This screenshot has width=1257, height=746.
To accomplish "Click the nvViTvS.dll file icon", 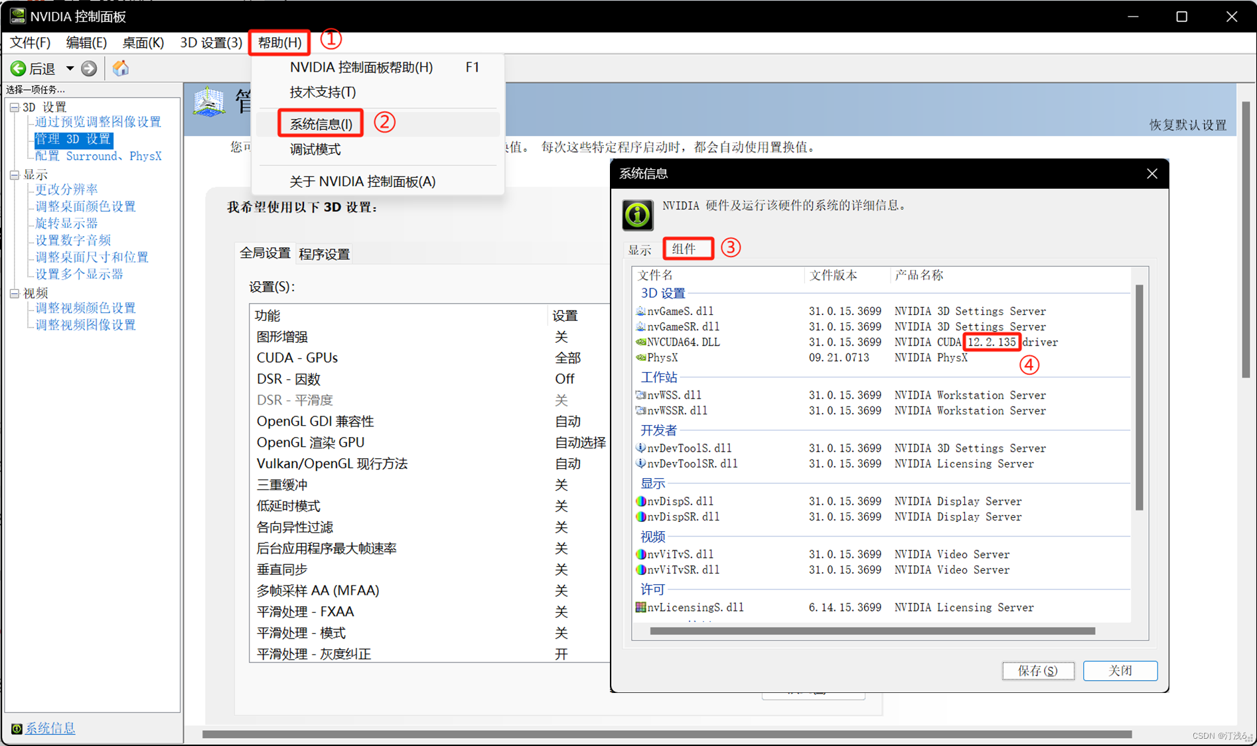I will [x=640, y=554].
